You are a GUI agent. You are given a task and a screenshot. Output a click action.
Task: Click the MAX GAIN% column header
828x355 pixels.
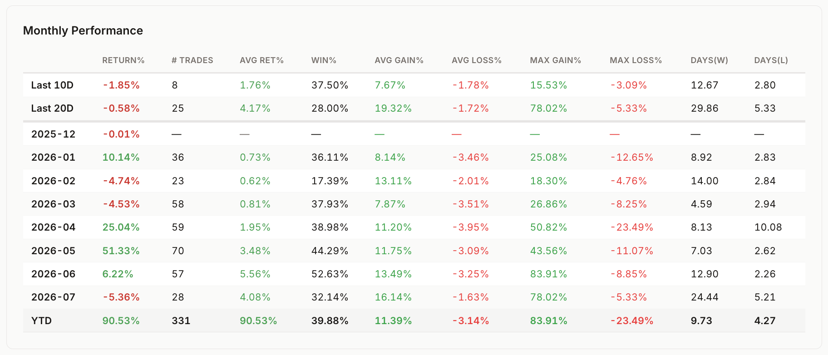point(556,60)
